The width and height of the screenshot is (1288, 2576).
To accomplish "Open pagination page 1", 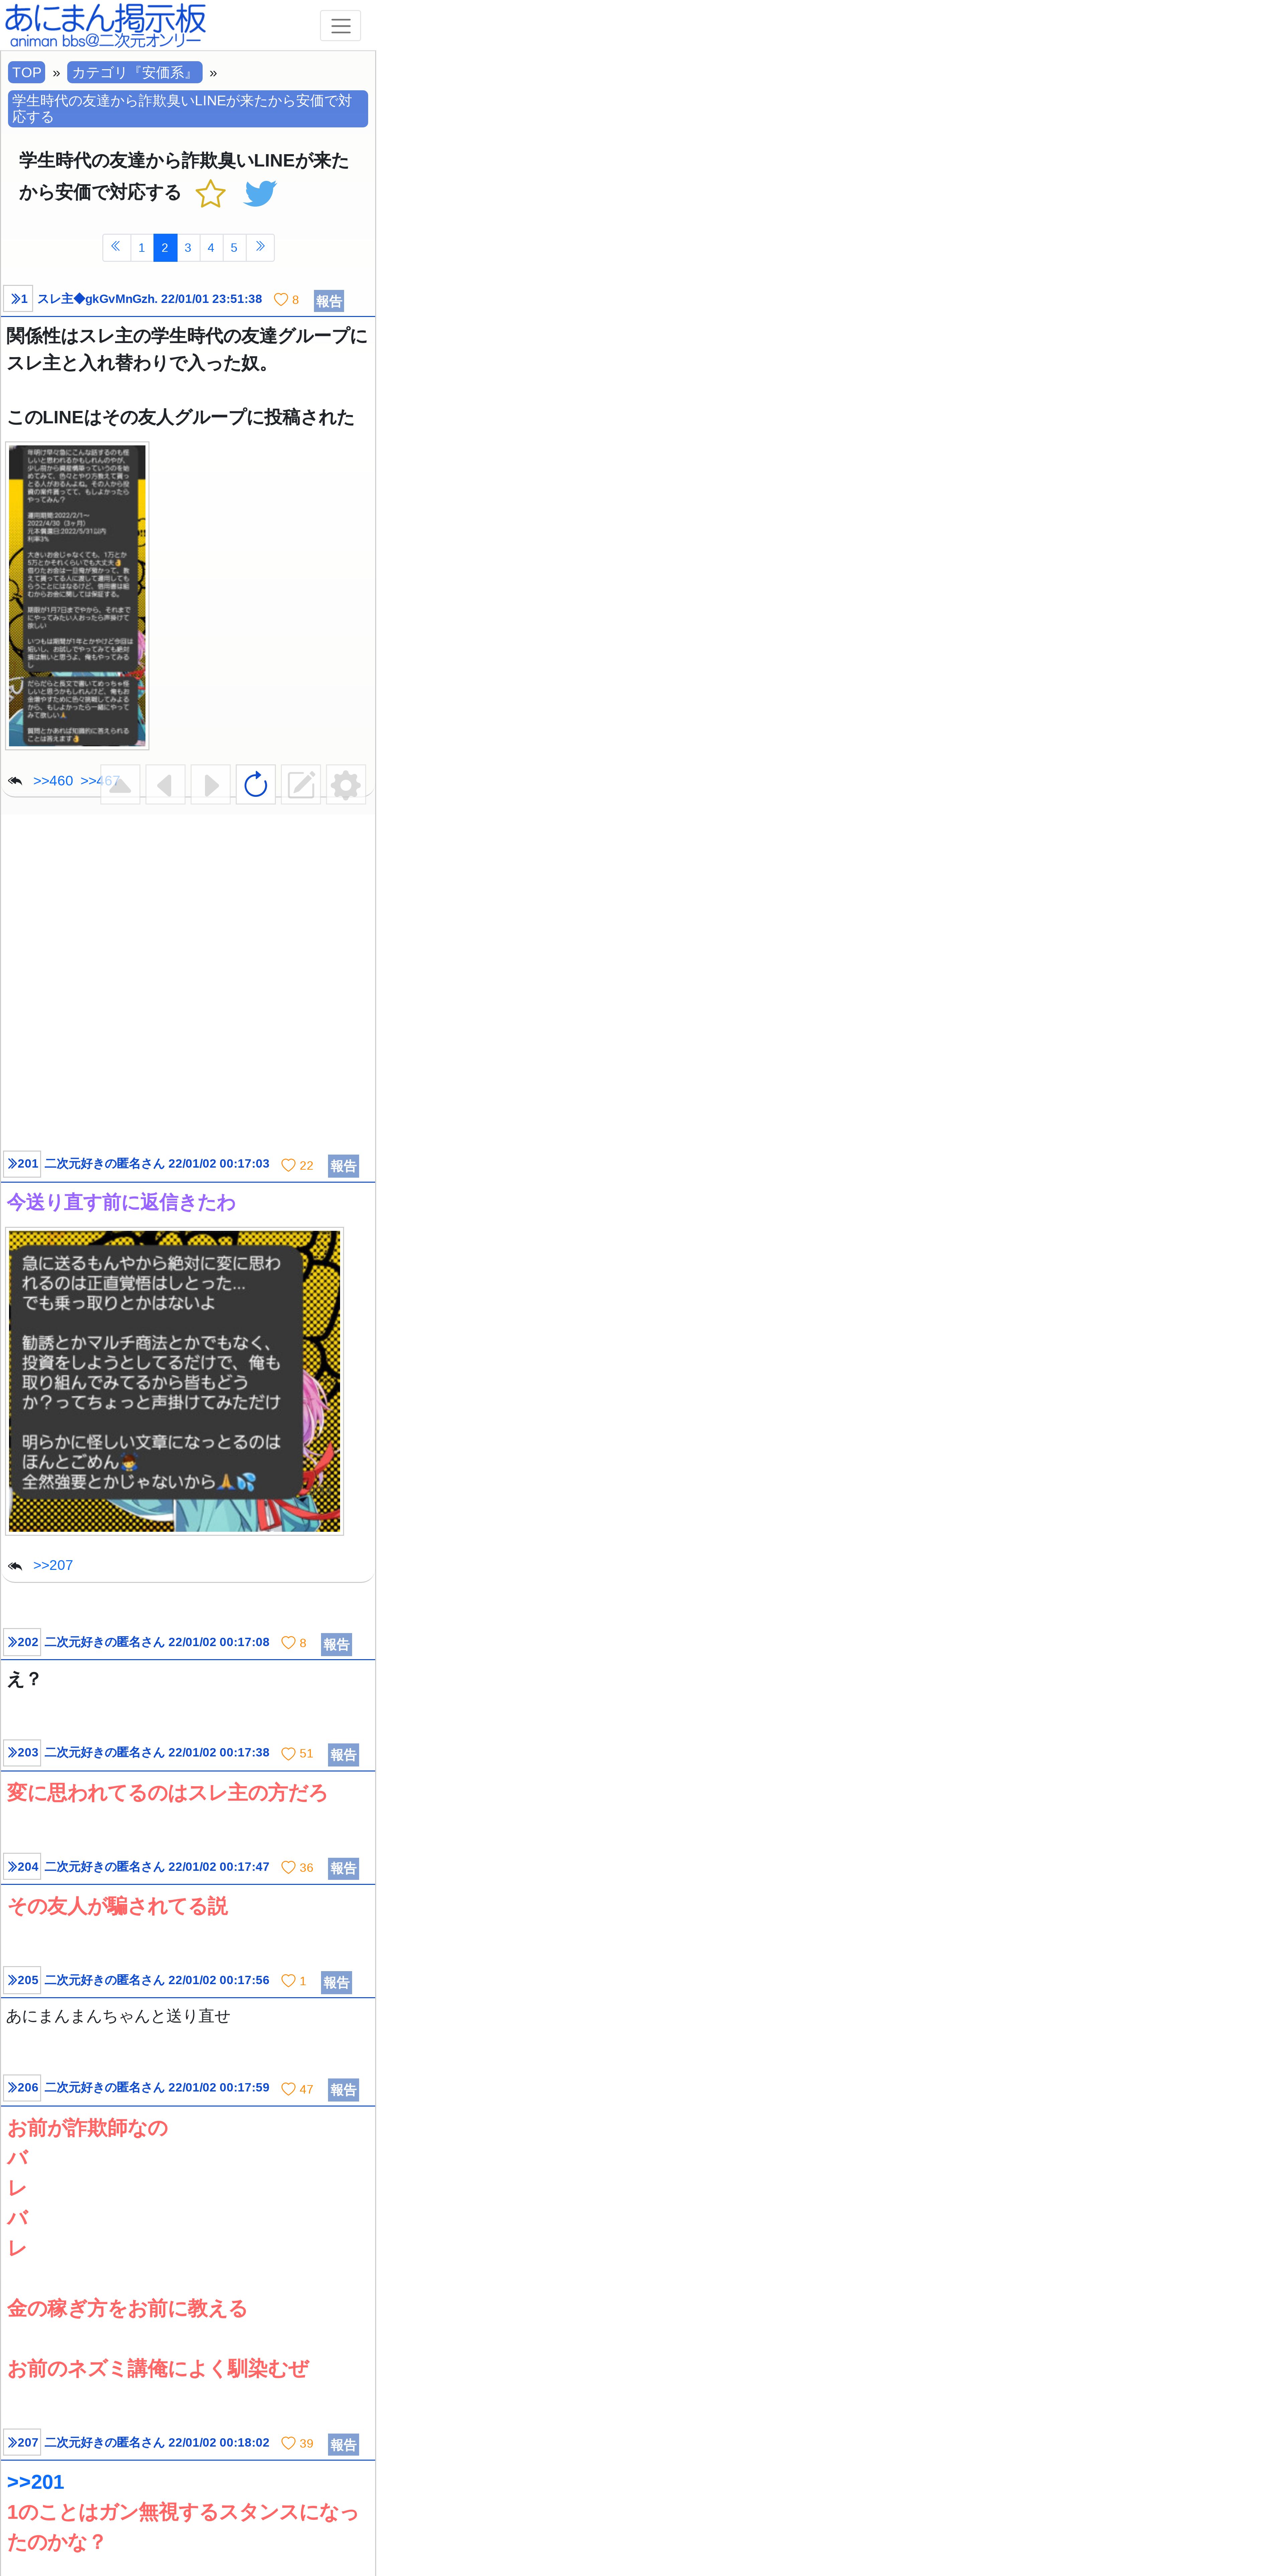I will click(142, 247).
